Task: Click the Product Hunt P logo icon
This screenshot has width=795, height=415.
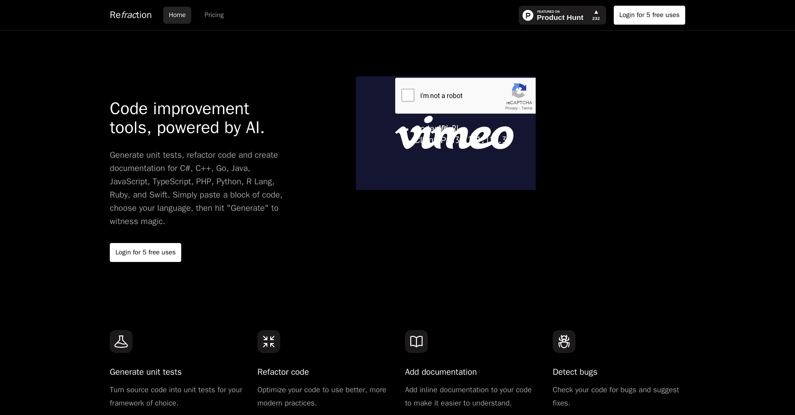Action: click(528, 16)
